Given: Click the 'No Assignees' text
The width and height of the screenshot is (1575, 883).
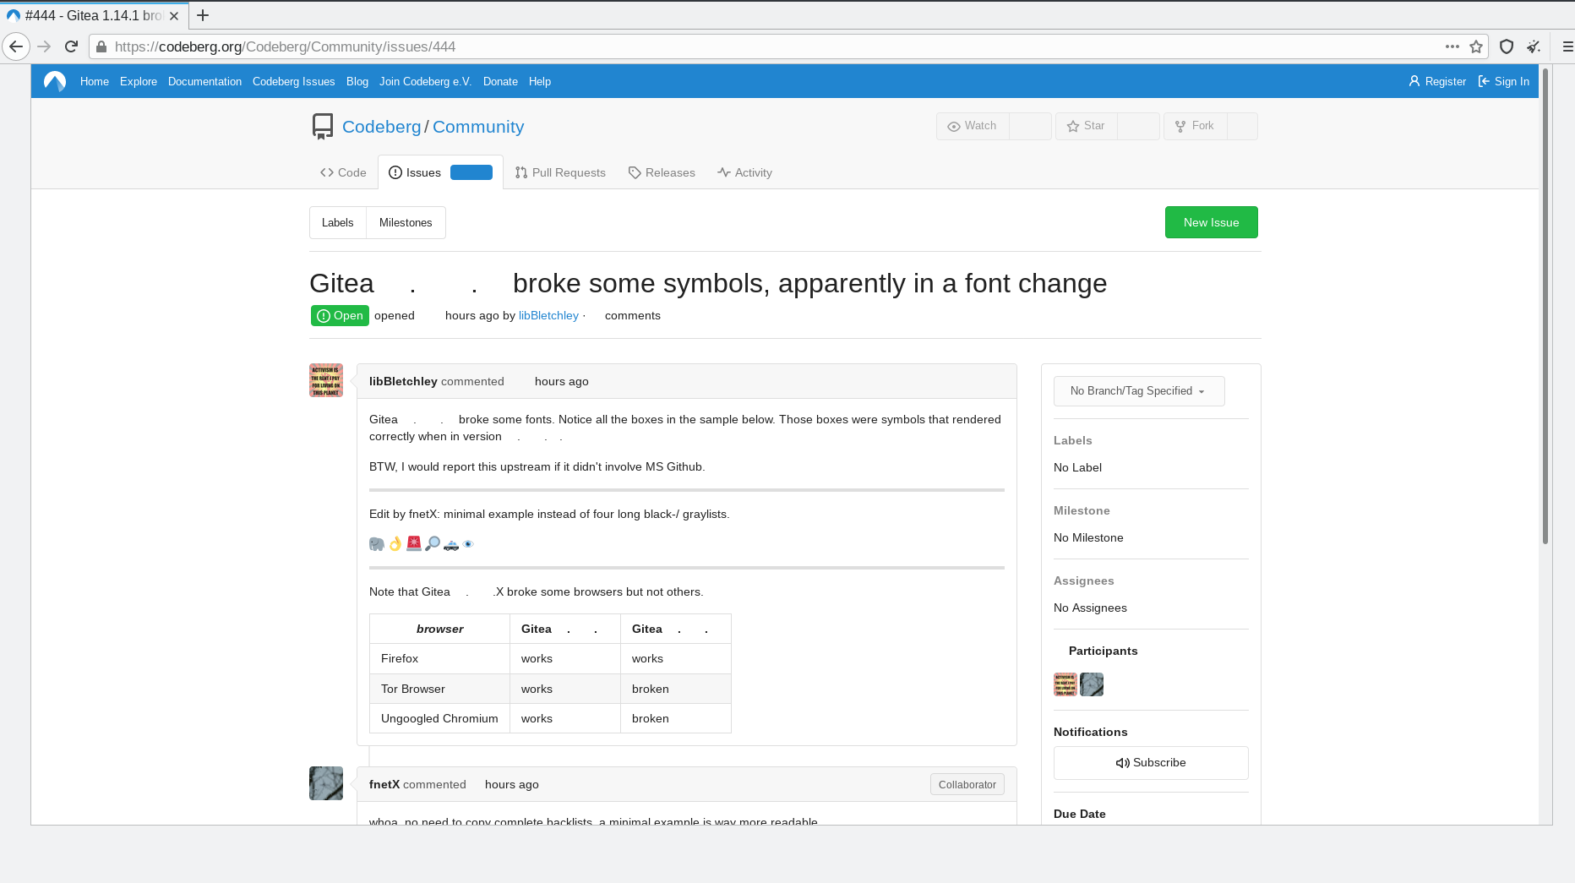Looking at the screenshot, I should tap(1090, 608).
